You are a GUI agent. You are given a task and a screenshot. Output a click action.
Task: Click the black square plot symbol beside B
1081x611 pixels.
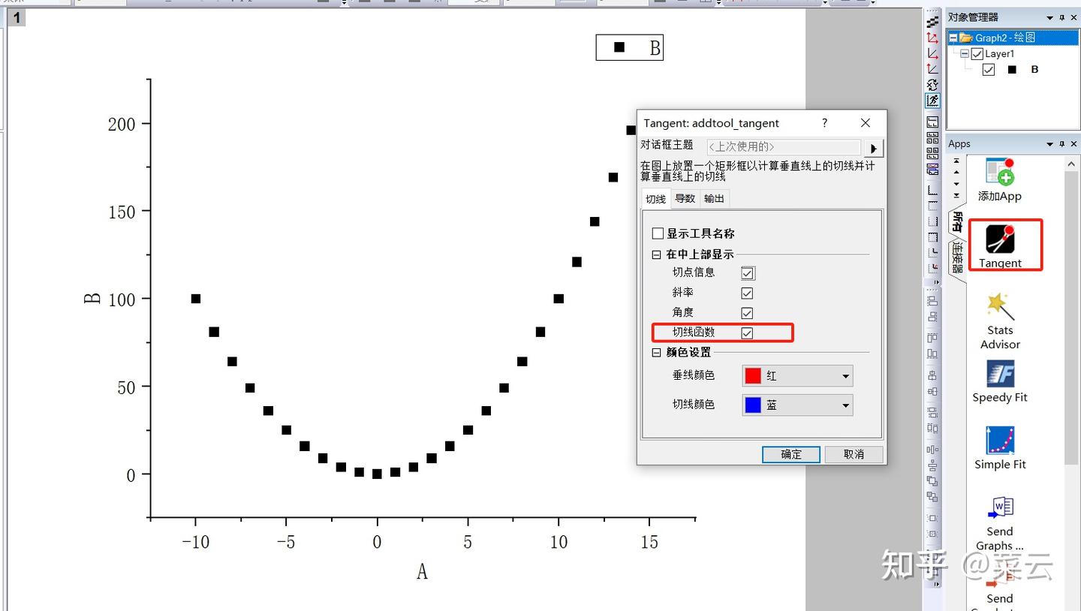pyautogui.click(x=1012, y=70)
